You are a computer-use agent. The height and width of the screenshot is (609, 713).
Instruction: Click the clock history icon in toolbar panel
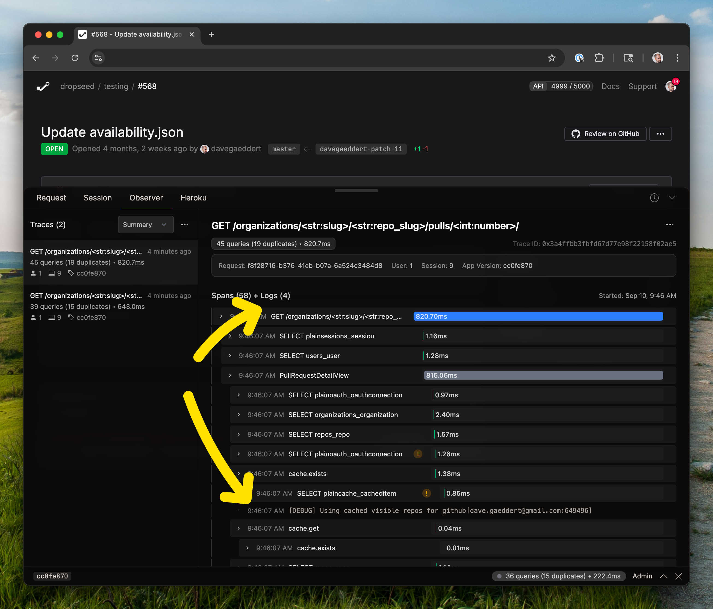tap(654, 198)
